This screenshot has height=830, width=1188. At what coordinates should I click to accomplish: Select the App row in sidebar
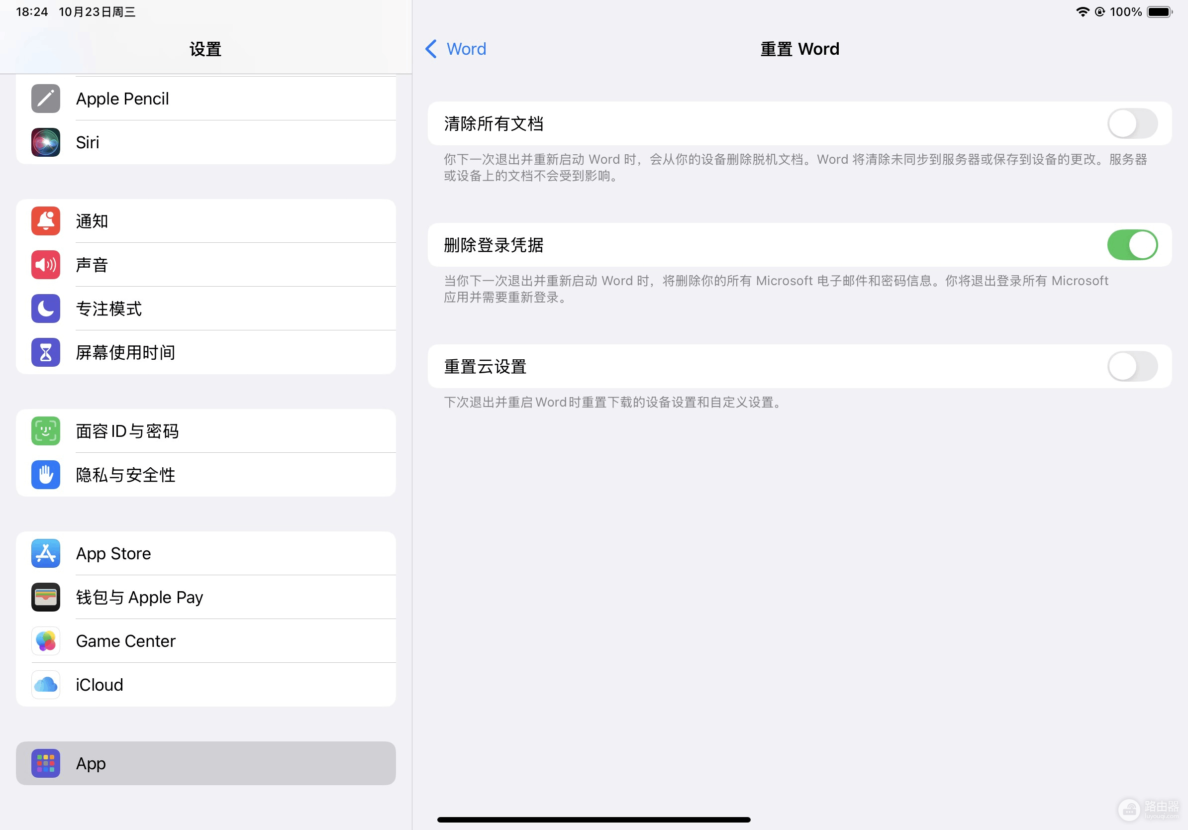(x=206, y=763)
